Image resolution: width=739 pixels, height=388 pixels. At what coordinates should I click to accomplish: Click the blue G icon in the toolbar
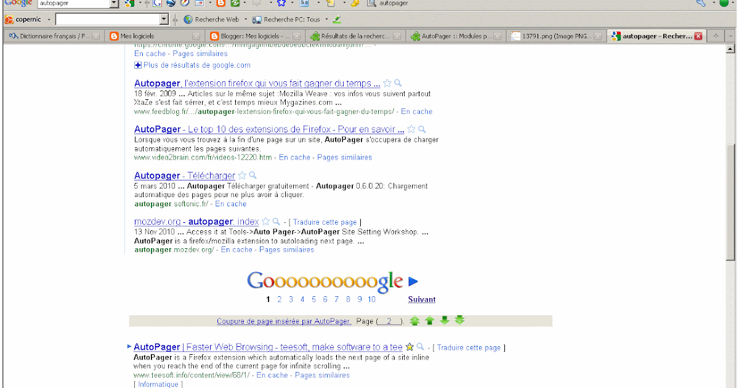[x=158, y=3]
